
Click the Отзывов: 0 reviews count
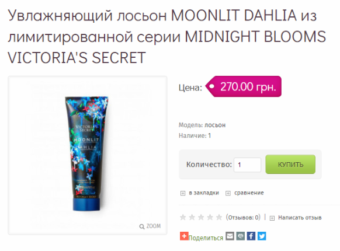coord(243,217)
